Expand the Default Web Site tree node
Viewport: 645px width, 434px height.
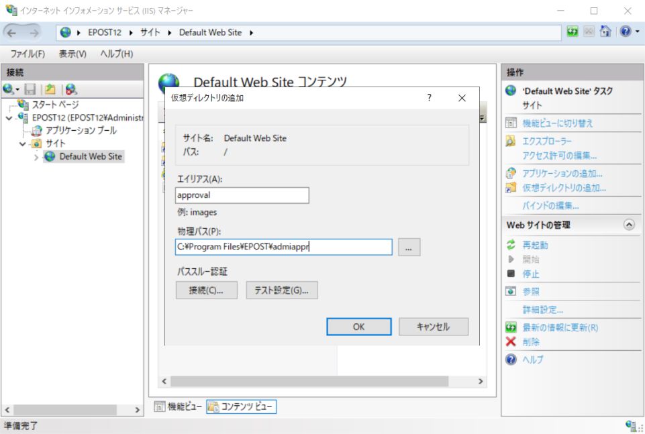click(36, 157)
